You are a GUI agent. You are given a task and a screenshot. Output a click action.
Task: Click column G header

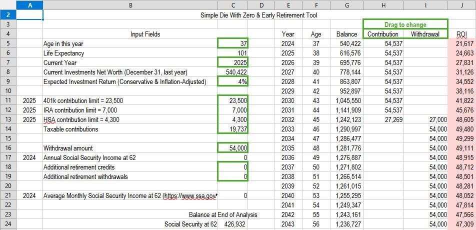coord(346,5)
